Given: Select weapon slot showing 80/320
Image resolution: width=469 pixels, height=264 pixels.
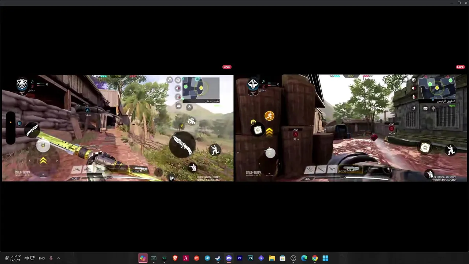Looking at the screenshot, I should tap(350, 170).
